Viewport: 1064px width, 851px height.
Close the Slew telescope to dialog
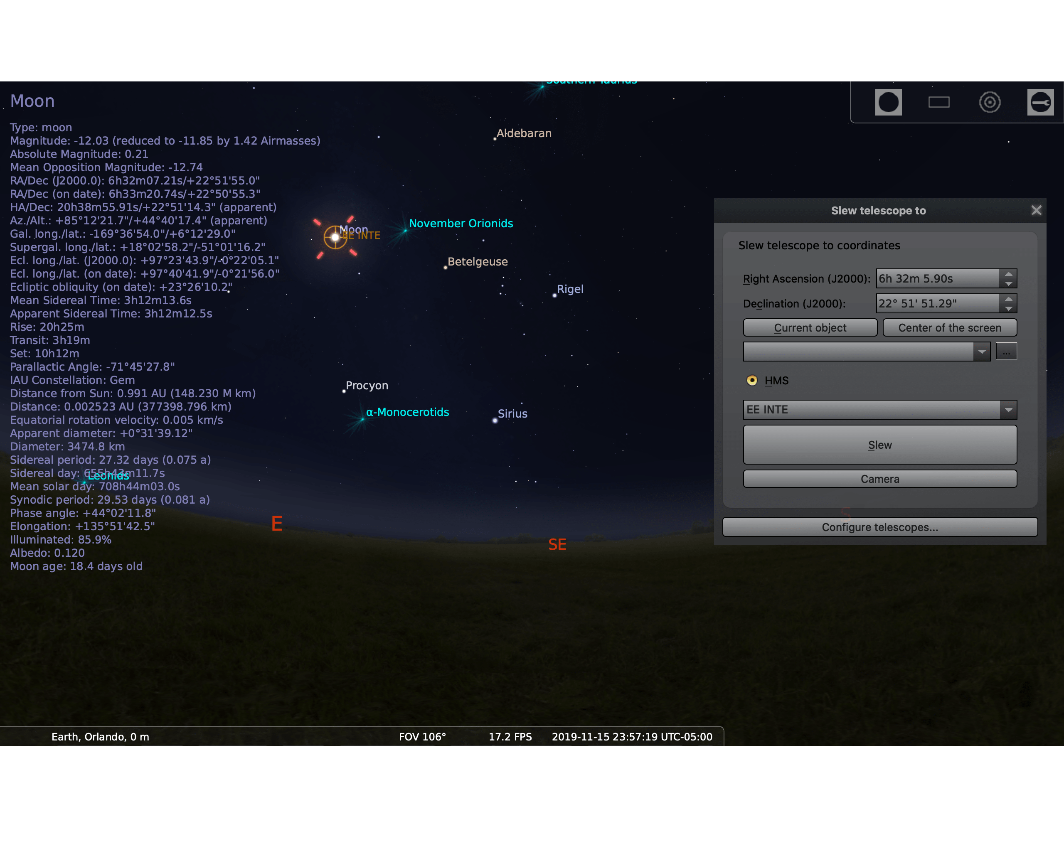tap(1036, 211)
